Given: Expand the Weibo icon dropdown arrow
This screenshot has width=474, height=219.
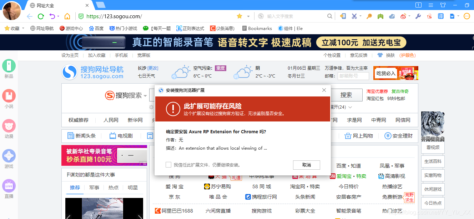Looking at the screenshot, I should tap(409, 16).
